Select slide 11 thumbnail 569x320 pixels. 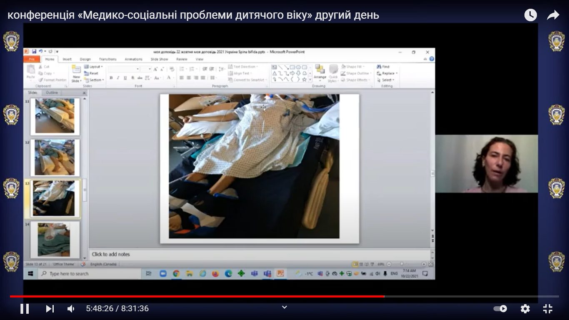pos(55,116)
